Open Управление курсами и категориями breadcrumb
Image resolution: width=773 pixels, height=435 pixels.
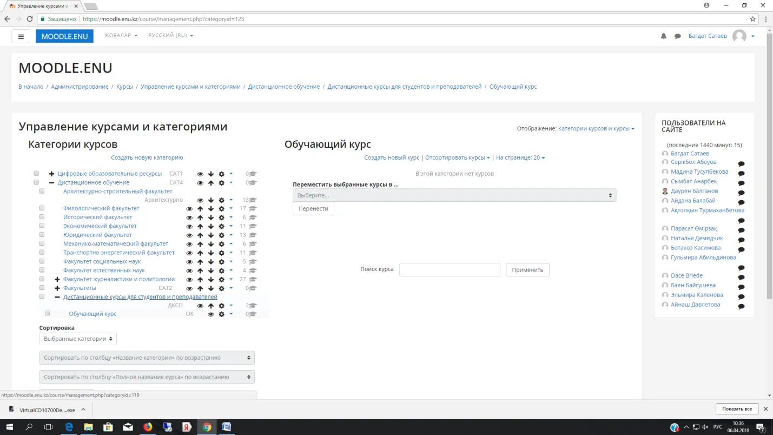tap(190, 87)
